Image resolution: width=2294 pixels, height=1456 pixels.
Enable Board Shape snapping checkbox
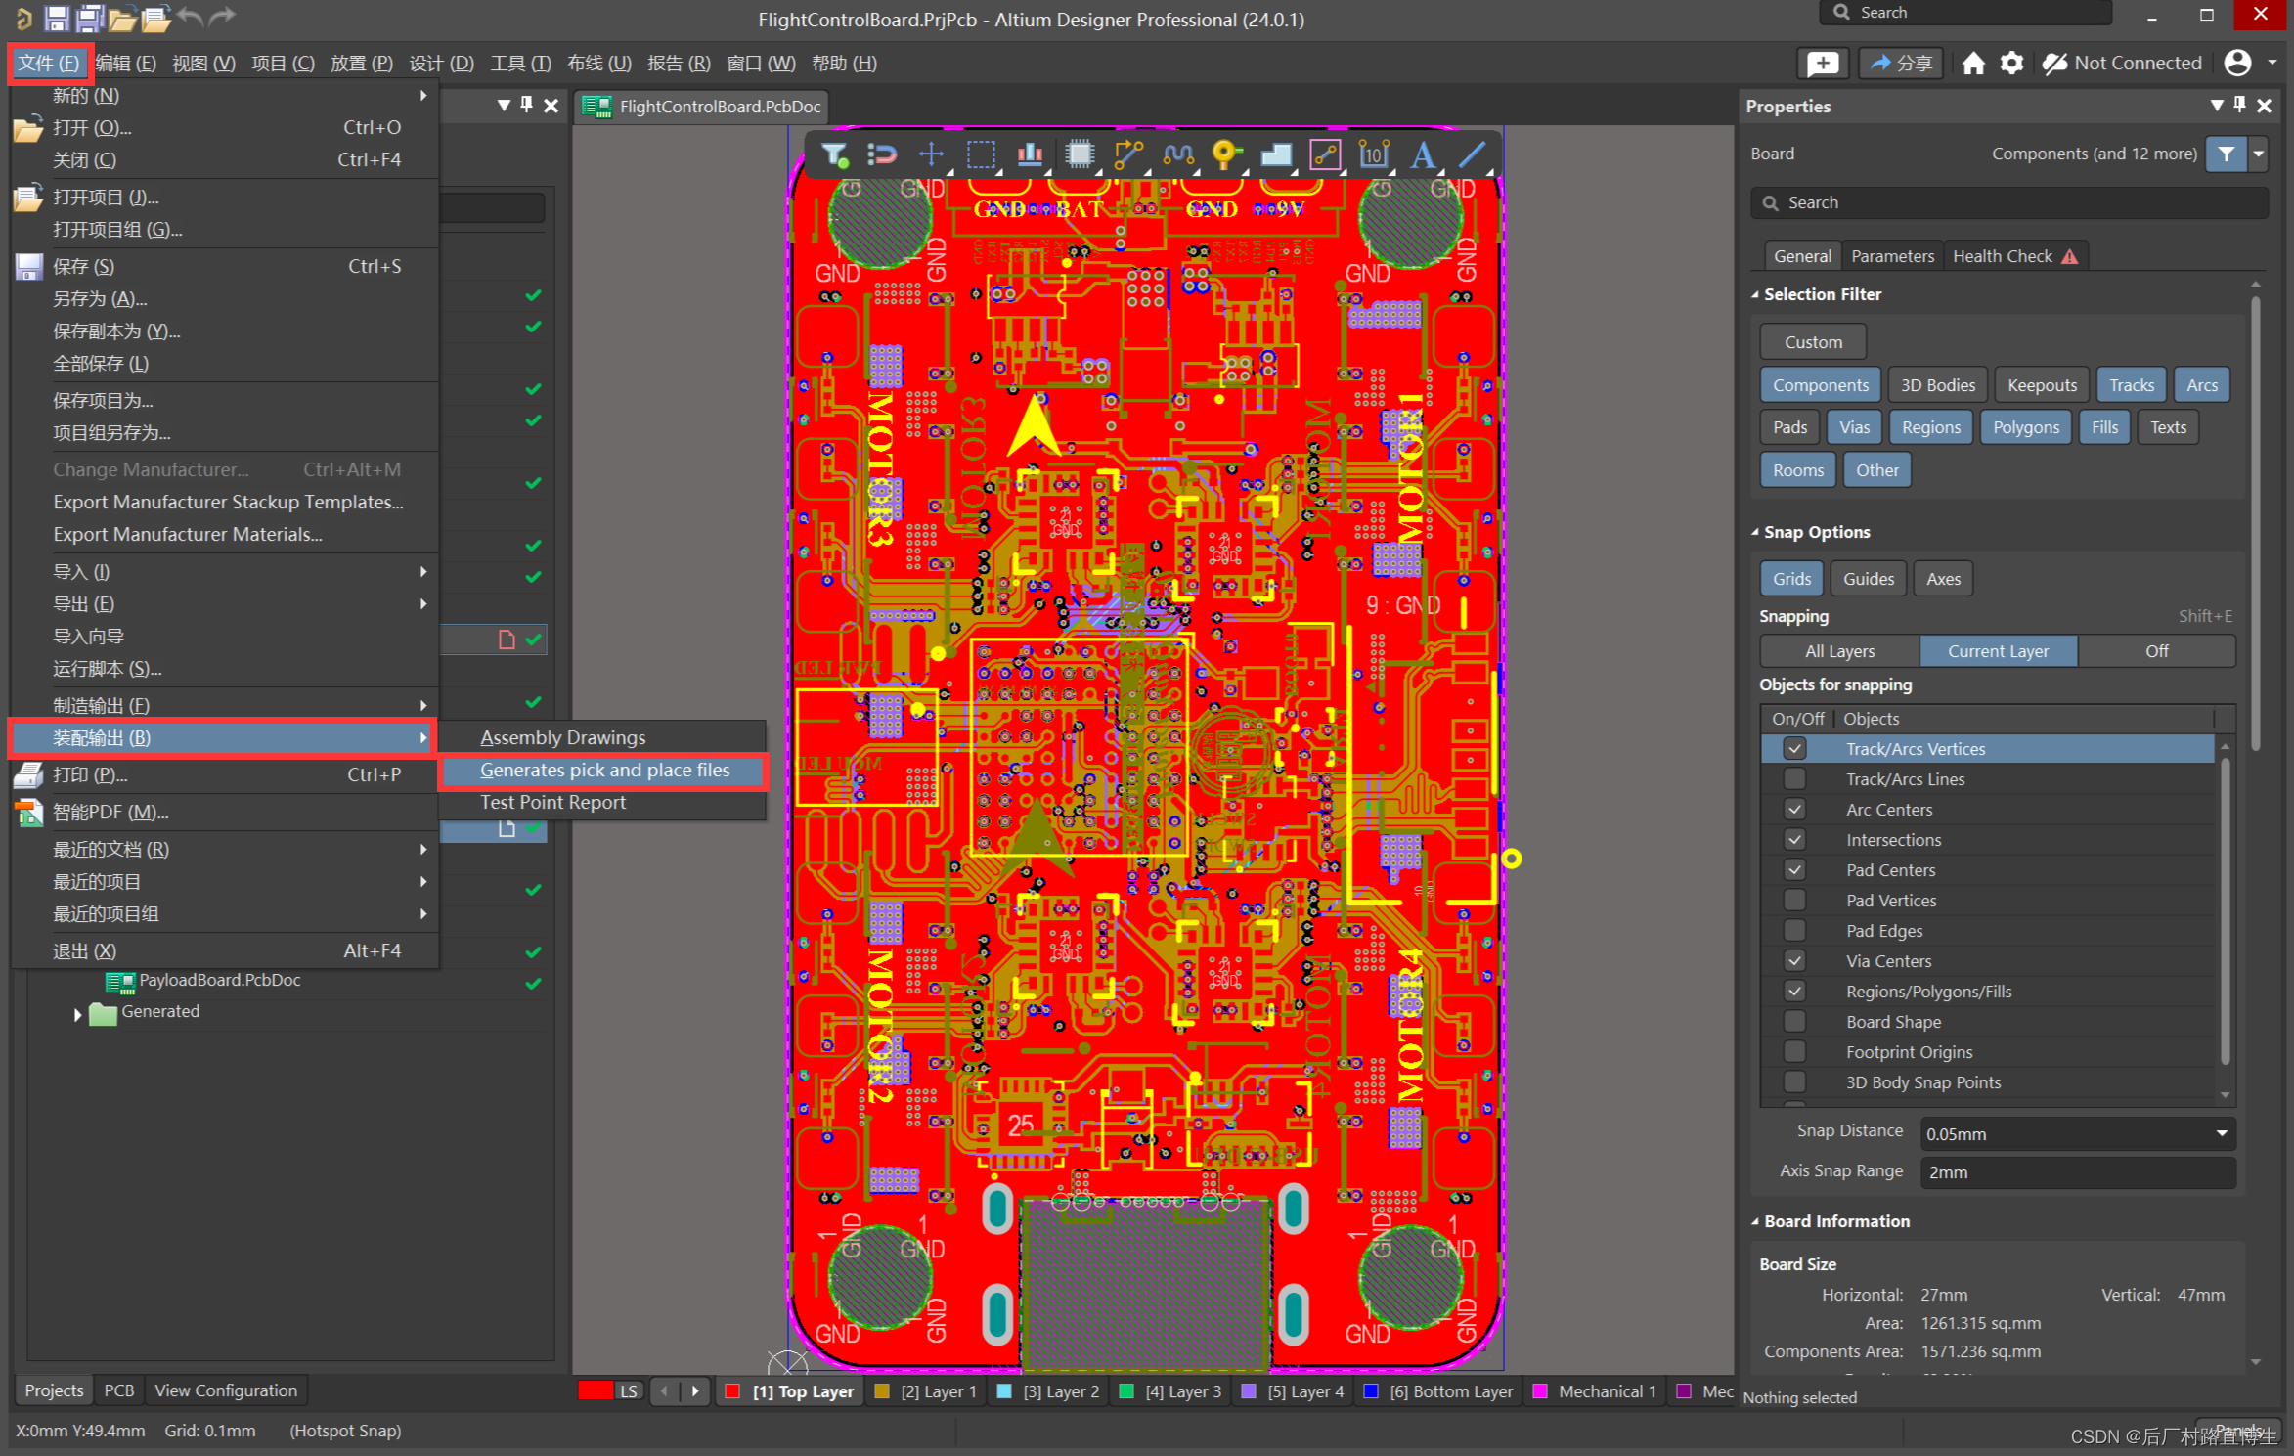(x=1794, y=1022)
